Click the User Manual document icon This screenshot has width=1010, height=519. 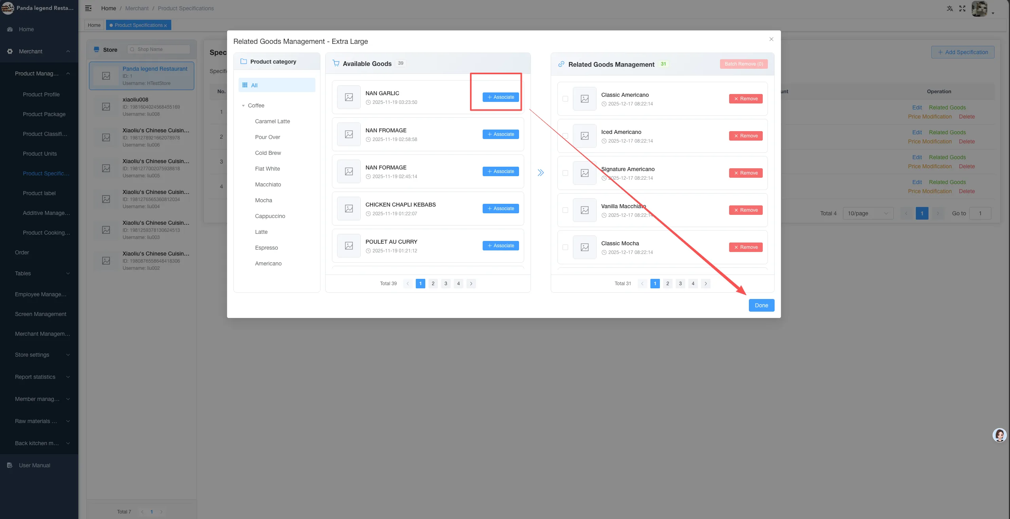(x=10, y=465)
